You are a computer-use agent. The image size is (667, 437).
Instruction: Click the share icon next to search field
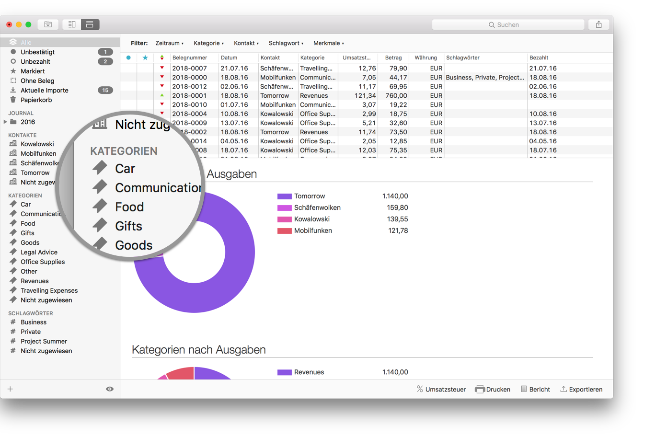598,24
